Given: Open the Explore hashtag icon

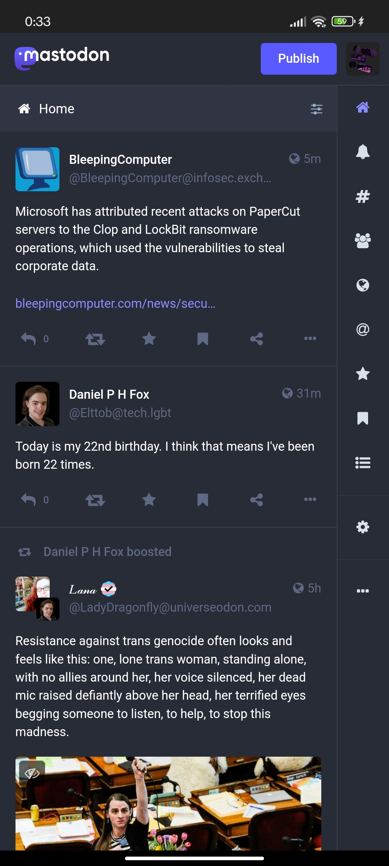Looking at the screenshot, I should pyautogui.click(x=363, y=196).
